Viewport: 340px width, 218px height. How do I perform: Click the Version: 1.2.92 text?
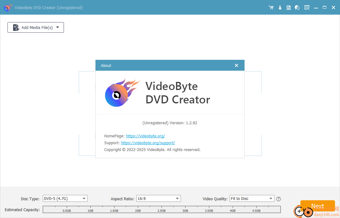(183, 123)
